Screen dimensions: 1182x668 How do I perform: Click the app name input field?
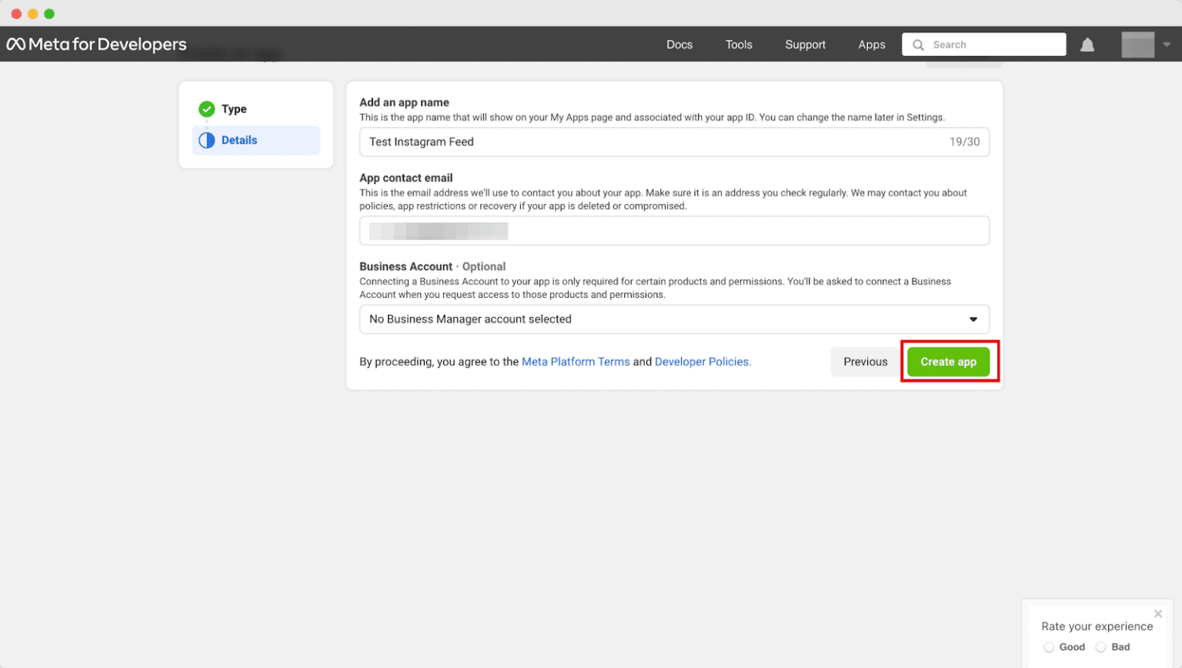tap(674, 142)
